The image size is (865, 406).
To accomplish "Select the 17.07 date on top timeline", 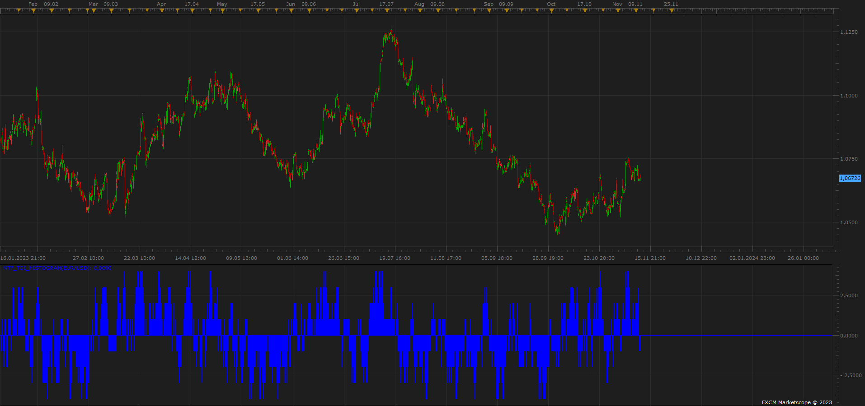I will [386, 4].
